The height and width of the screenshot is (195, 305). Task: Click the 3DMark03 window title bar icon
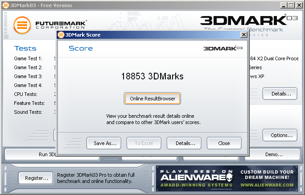[x=5, y=5]
